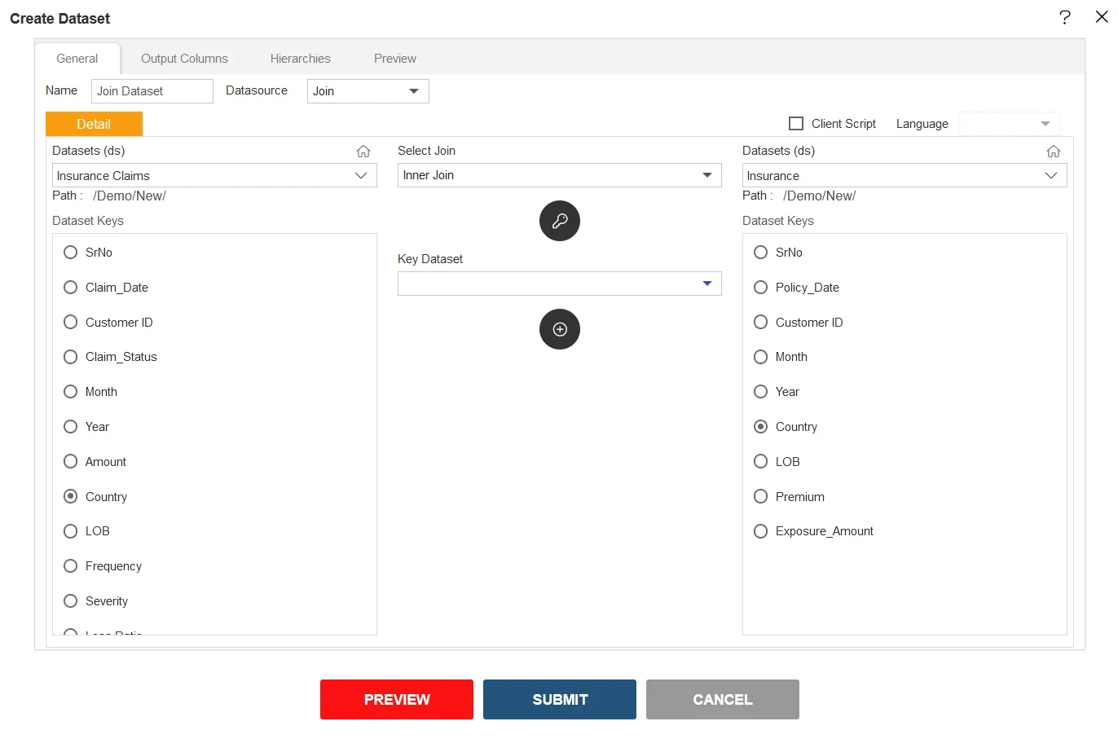Screen dimensions: 1118x752
Task: Select the orange Detail tab
Action: (x=94, y=124)
